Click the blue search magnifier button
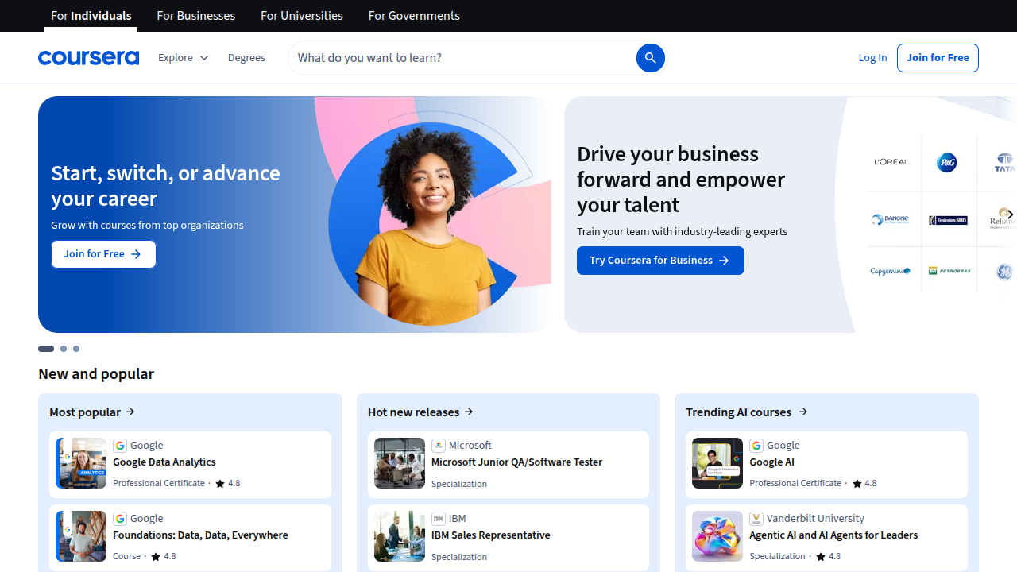Screen dimensions: 1017x572 [x=650, y=58]
